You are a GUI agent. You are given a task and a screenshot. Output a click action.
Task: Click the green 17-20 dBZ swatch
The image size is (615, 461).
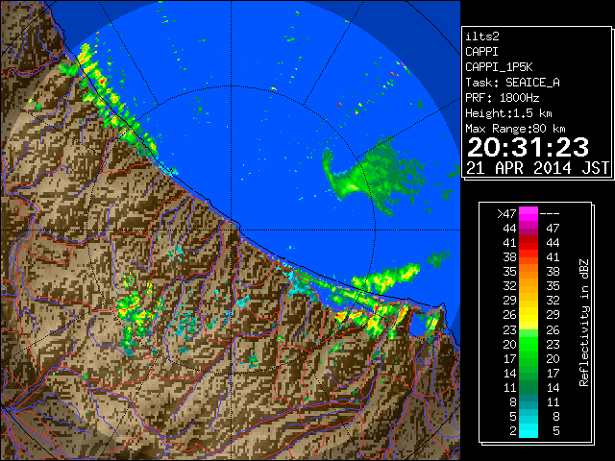point(529,358)
